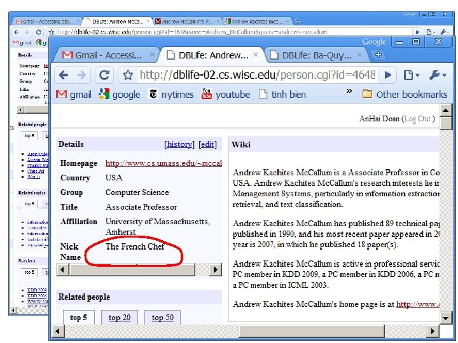Image resolution: width=458 pixels, height=343 pixels.
Task: Open the page menu icon in front window
Action: [412, 75]
